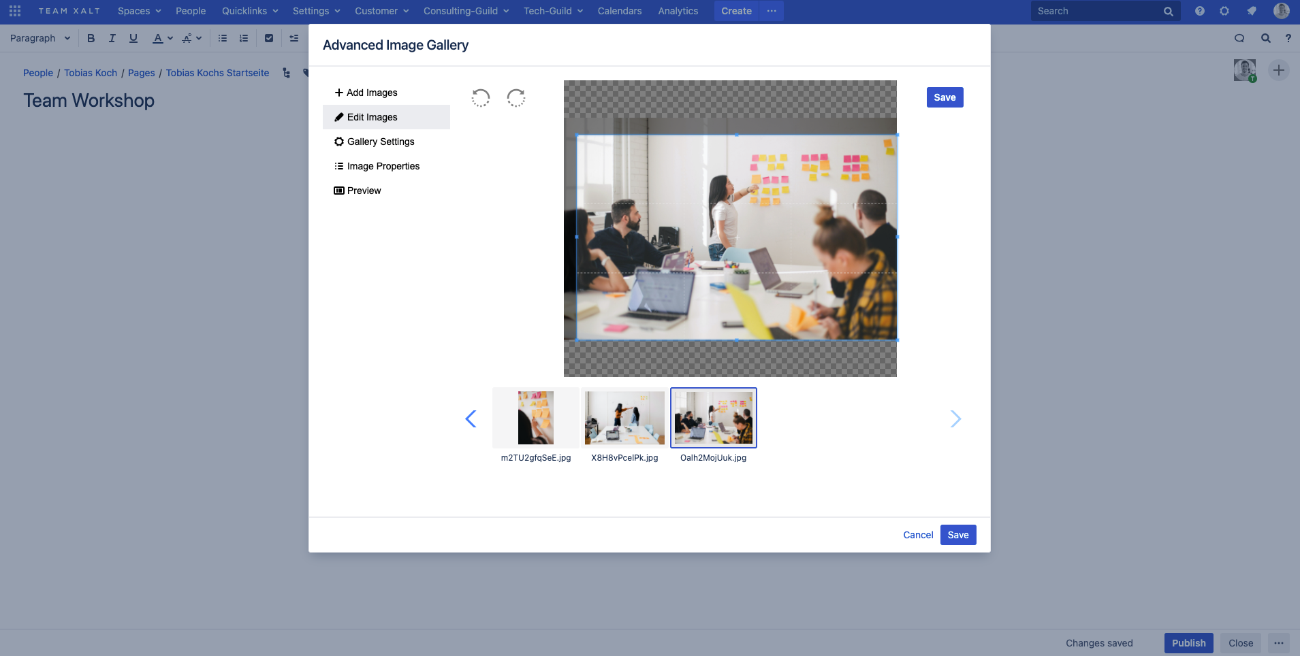Image resolution: width=1300 pixels, height=656 pixels.
Task: Open the People breadcrumb link
Action: pos(38,73)
